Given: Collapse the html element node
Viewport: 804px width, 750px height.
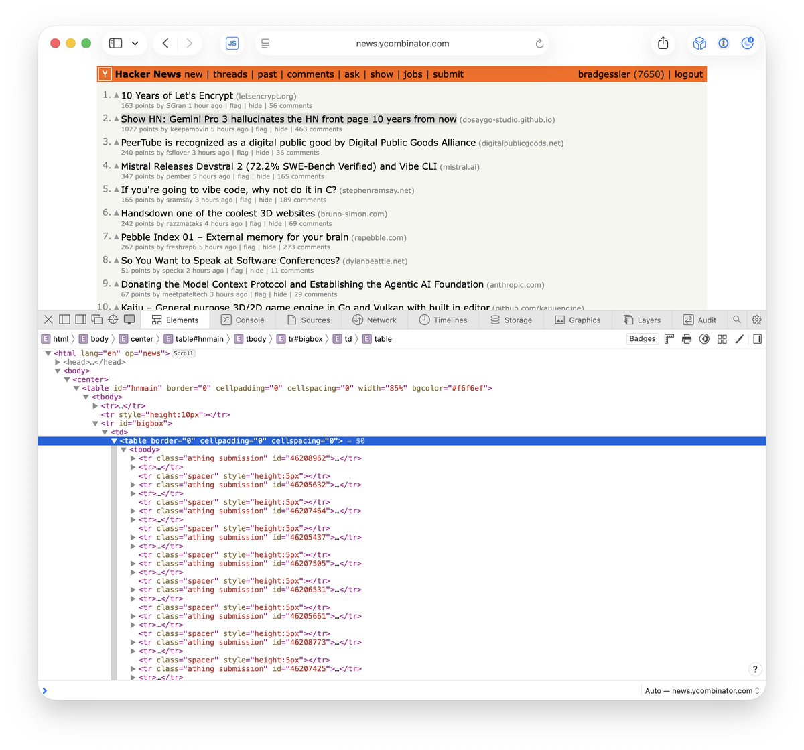Looking at the screenshot, I should click(x=48, y=353).
